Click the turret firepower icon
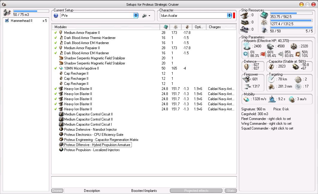318x194 pixels. (247, 79)
